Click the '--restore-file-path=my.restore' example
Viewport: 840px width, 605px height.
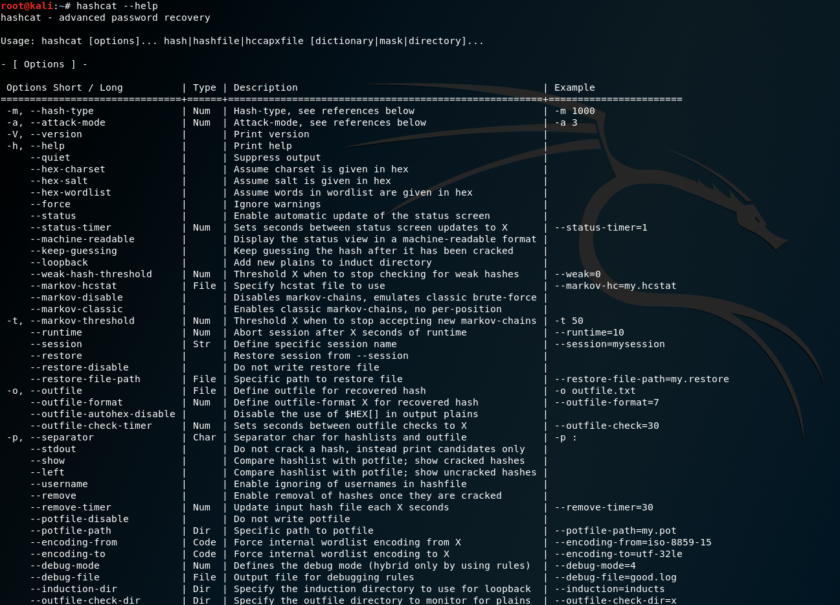[642, 379]
